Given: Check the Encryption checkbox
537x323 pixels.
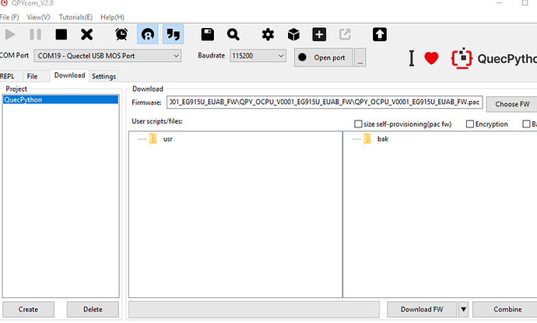Looking at the screenshot, I should coord(470,124).
